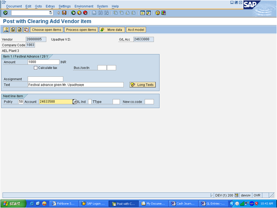Open the Environment menu
The height and width of the screenshot is (208, 277).
(x=84, y=6)
